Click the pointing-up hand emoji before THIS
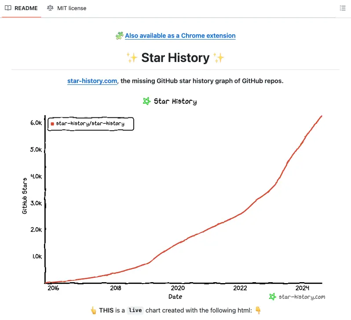 [x=93, y=310]
